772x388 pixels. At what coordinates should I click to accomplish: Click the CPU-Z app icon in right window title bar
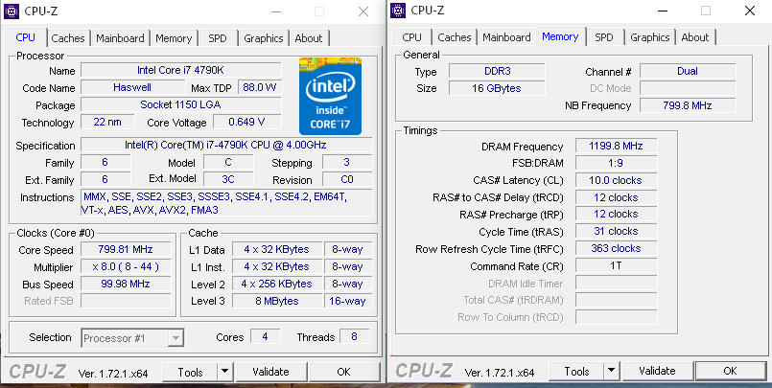tap(398, 10)
